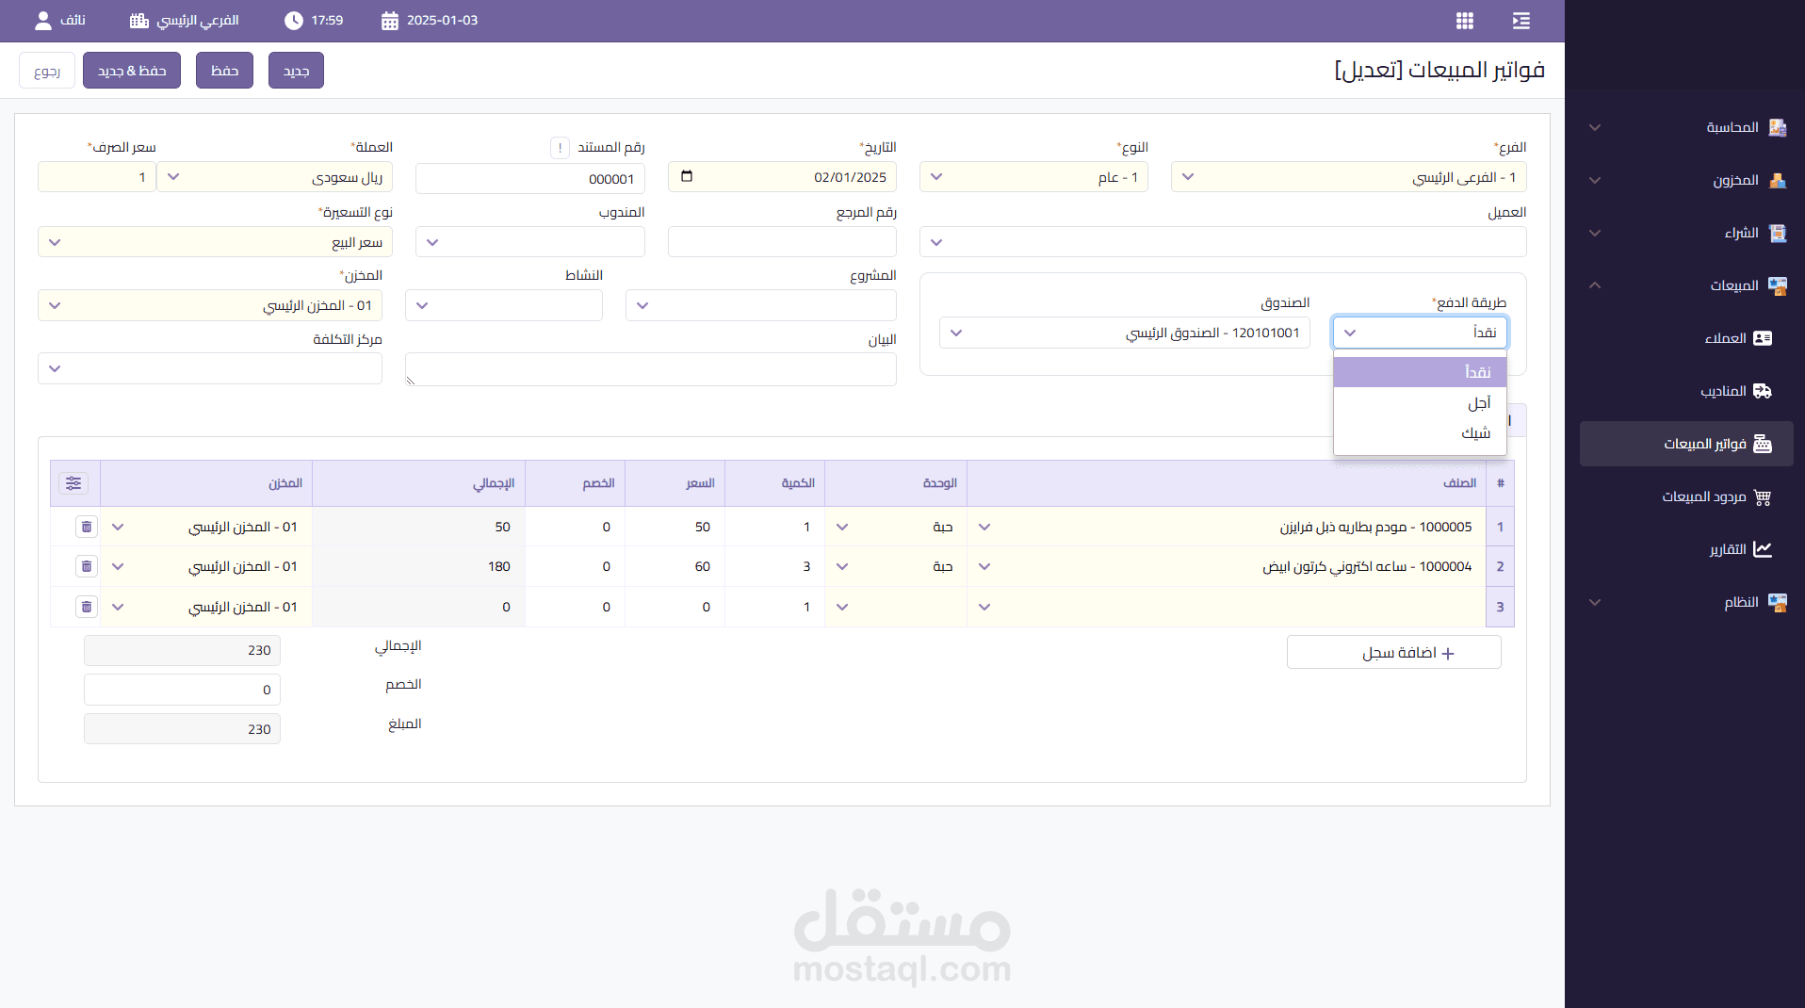
Task: Open the المندوب dropdown
Action: pos(530,242)
